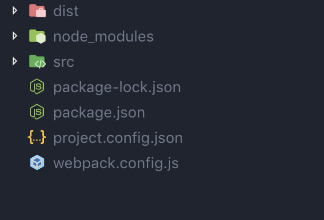324x220 pixels.
Task: Expand the dist folder arrow
Action: pos(14,10)
